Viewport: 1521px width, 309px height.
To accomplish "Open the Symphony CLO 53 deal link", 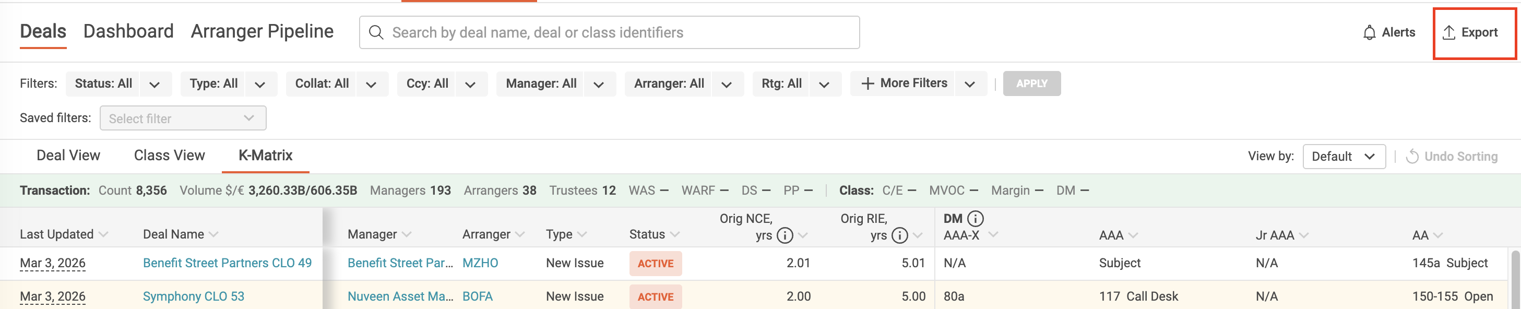I will pos(193,296).
